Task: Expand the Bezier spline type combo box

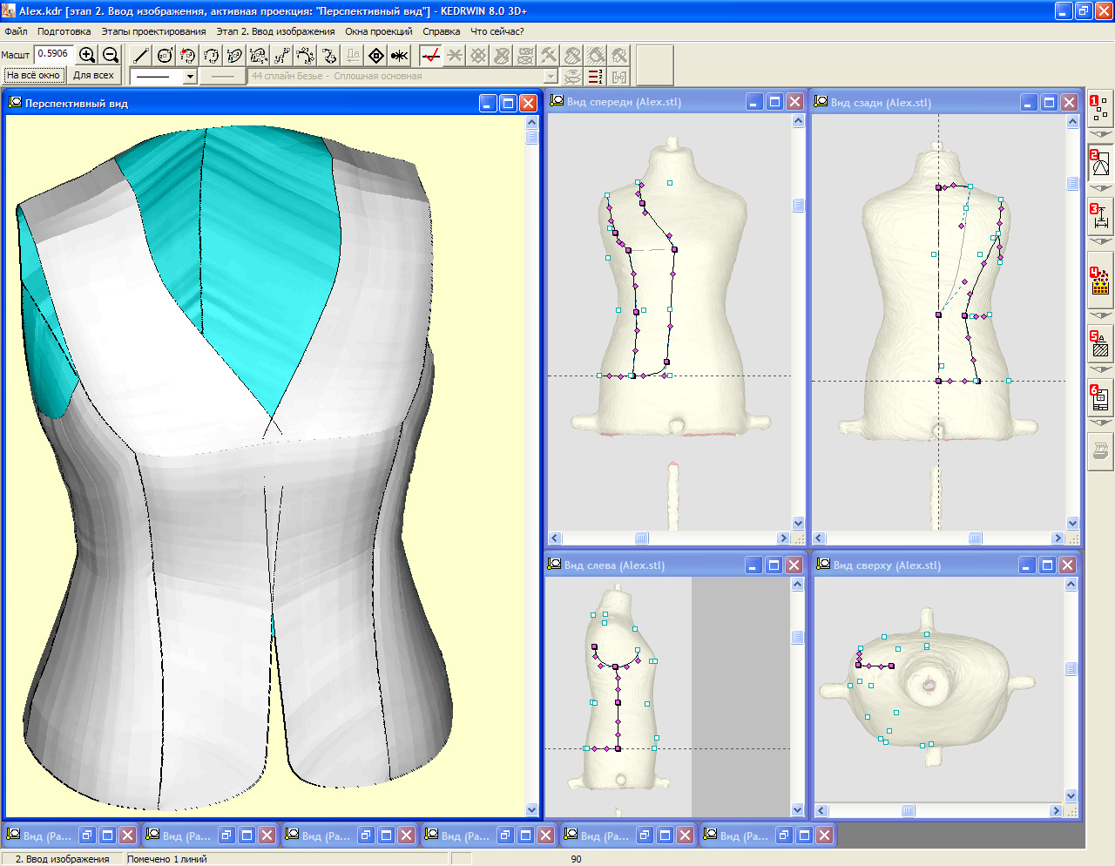Action: tap(551, 77)
